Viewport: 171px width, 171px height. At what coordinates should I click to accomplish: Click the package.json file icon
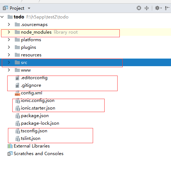(x=18, y=116)
